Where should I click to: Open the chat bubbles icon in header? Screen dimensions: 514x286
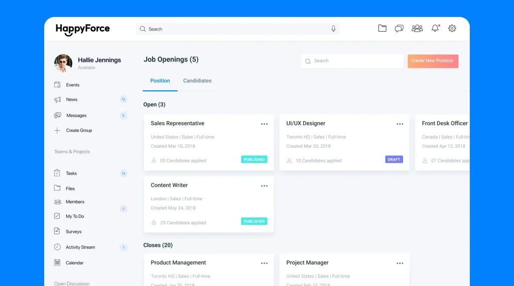coord(399,29)
